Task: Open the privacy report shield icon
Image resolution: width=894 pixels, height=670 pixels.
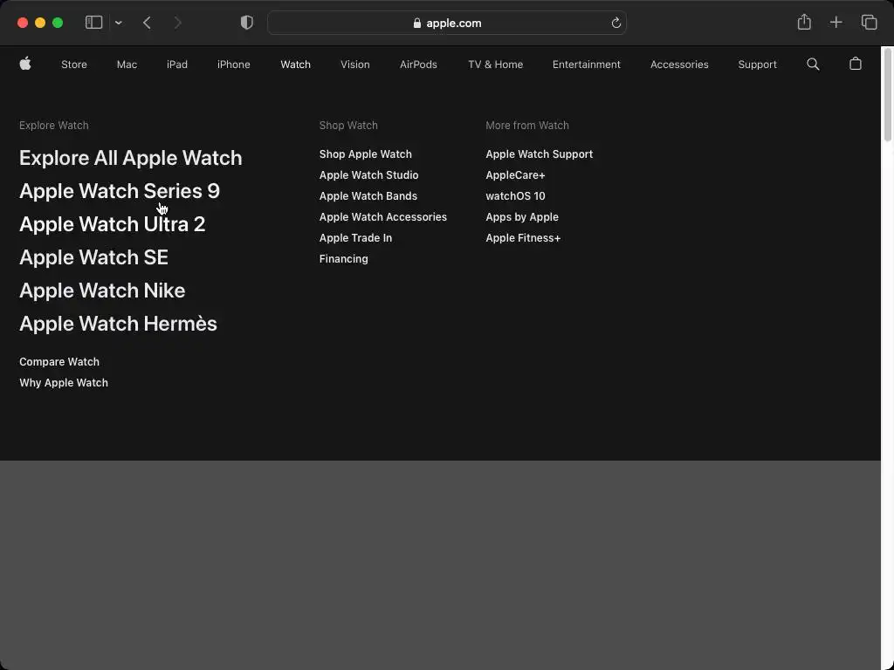Action: (x=247, y=23)
